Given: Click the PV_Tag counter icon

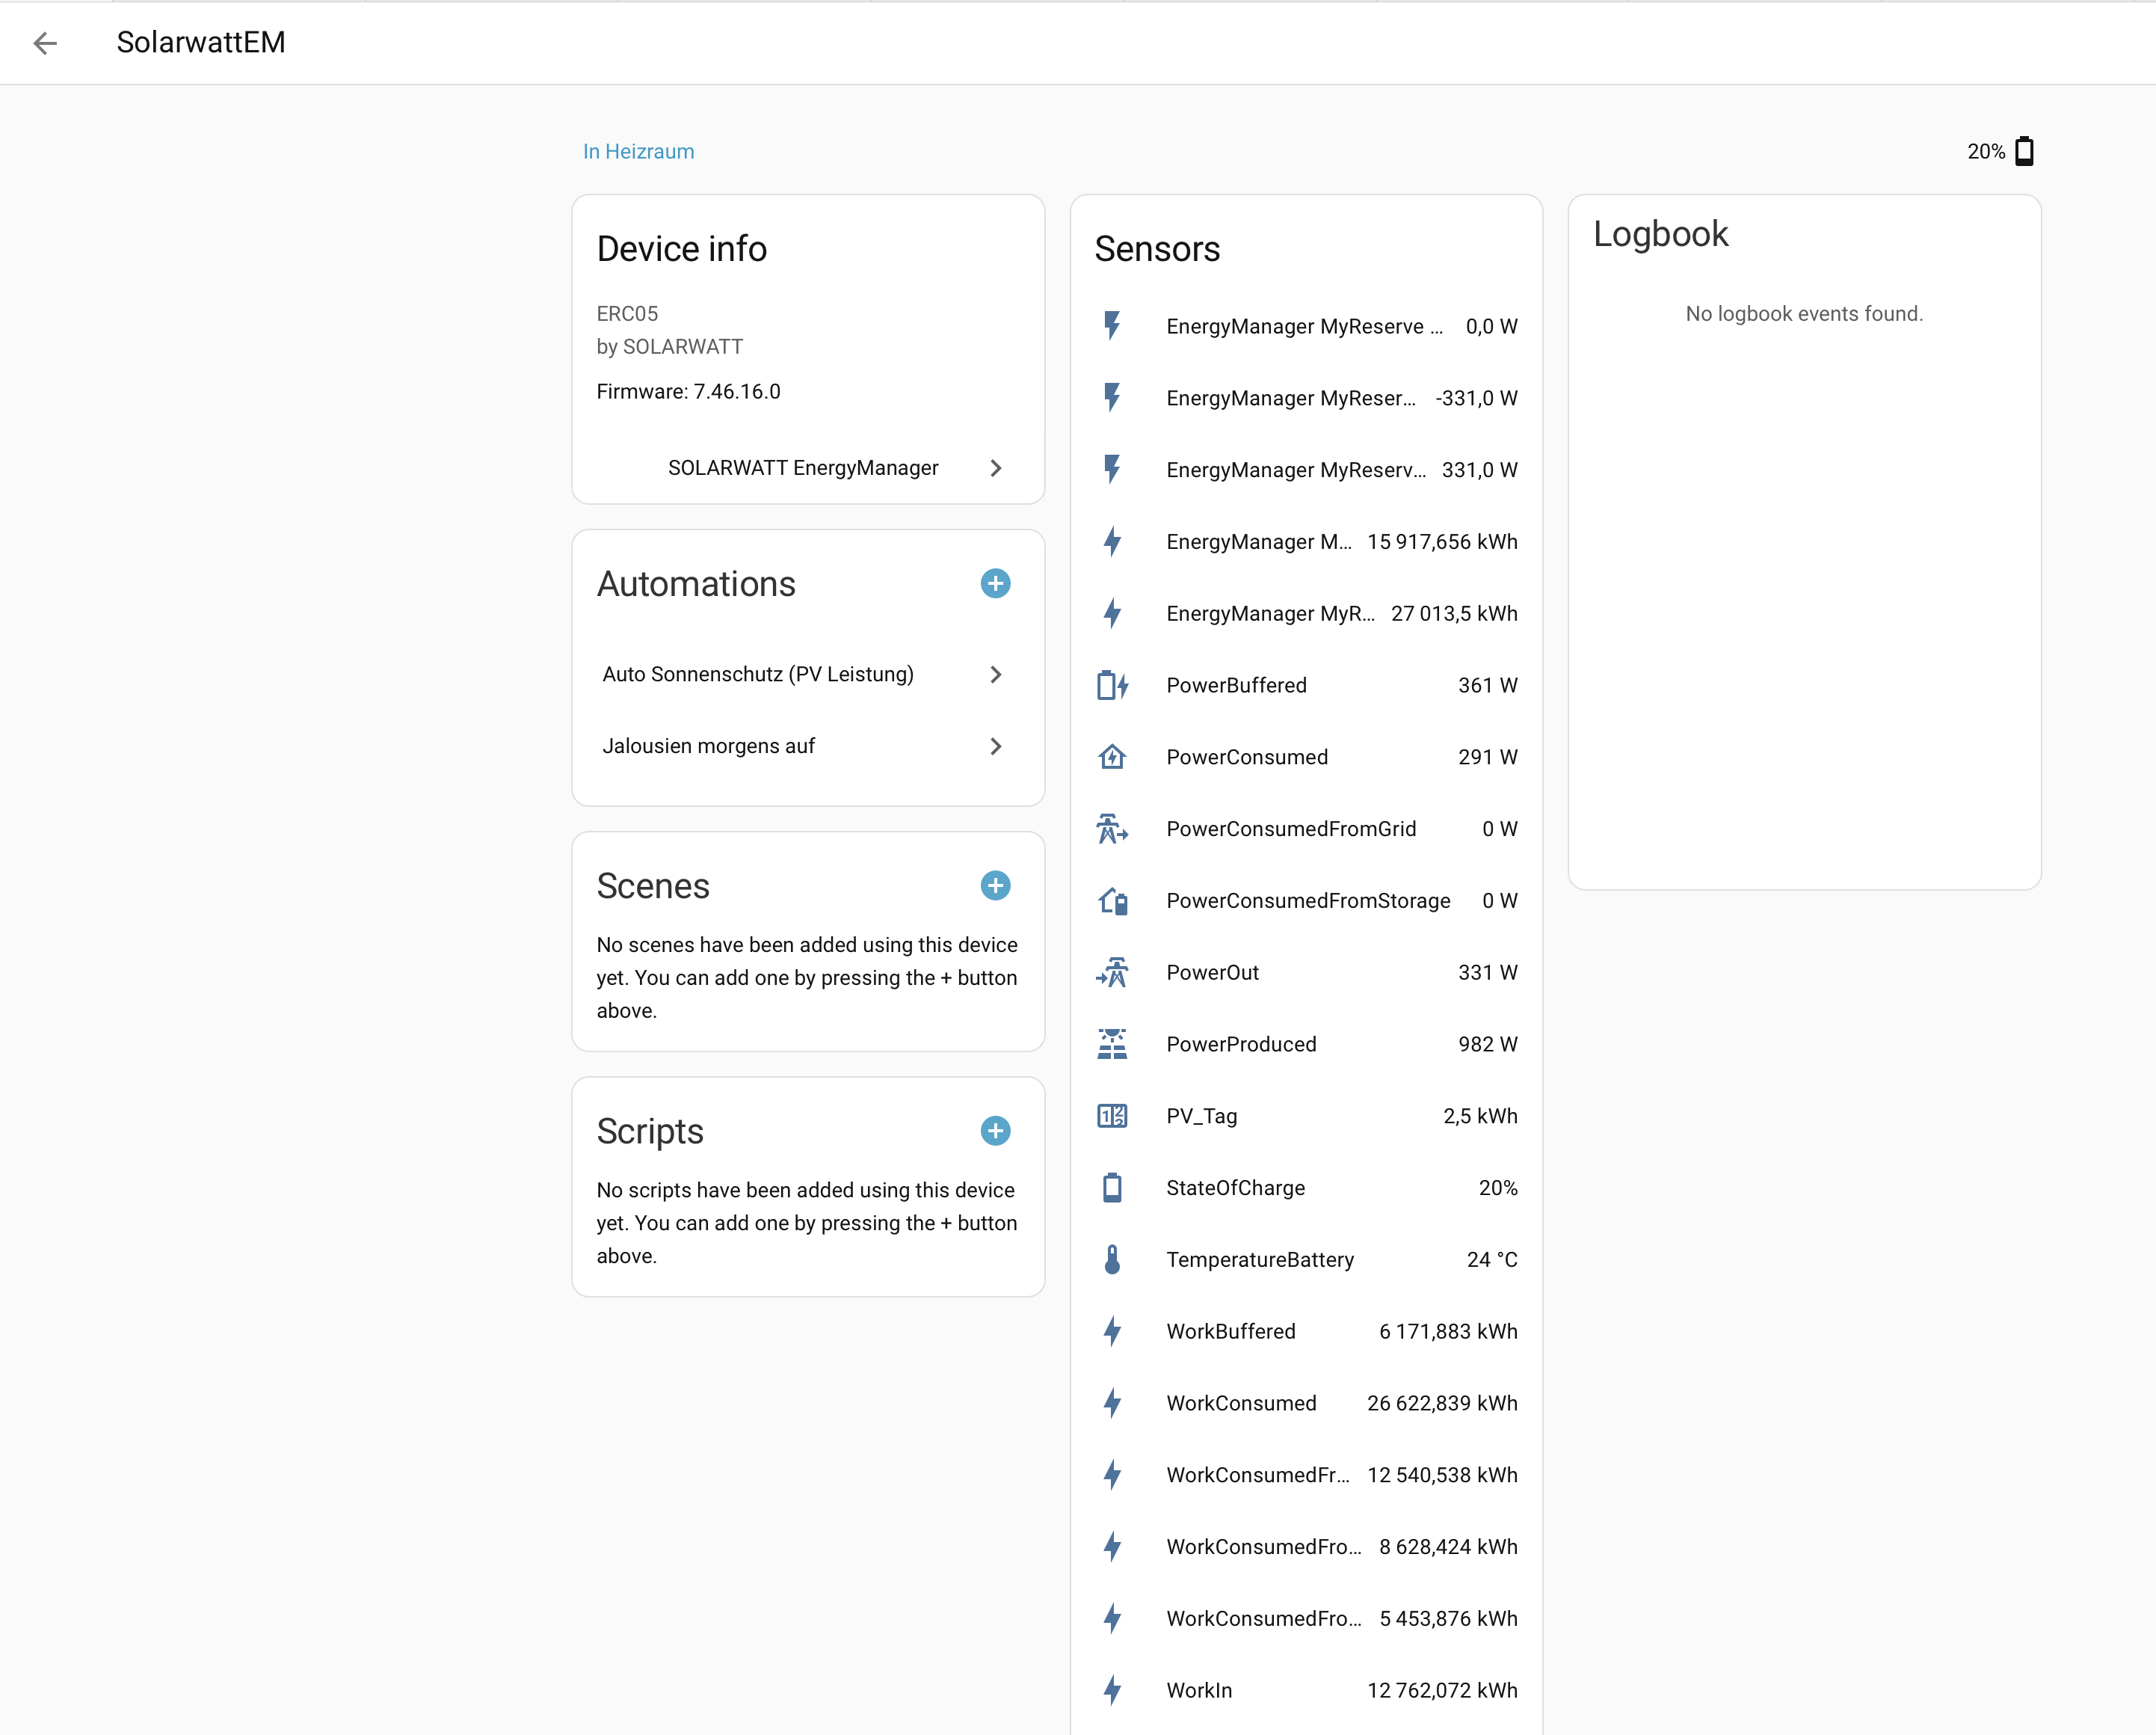Looking at the screenshot, I should tap(1112, 1117).
